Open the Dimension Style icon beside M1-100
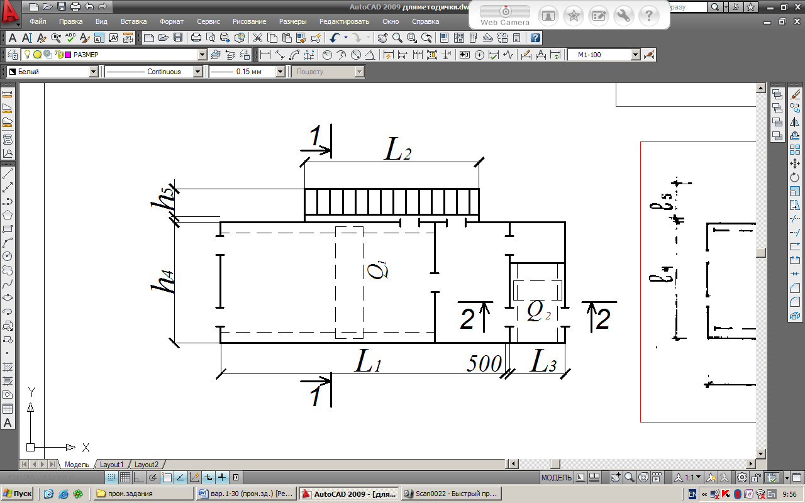 (x=650, y=55)
